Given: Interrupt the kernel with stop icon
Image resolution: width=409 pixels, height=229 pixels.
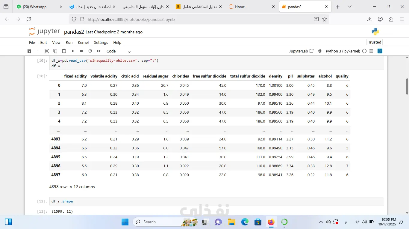Looking at the screenshot, I should coord(81,51).
